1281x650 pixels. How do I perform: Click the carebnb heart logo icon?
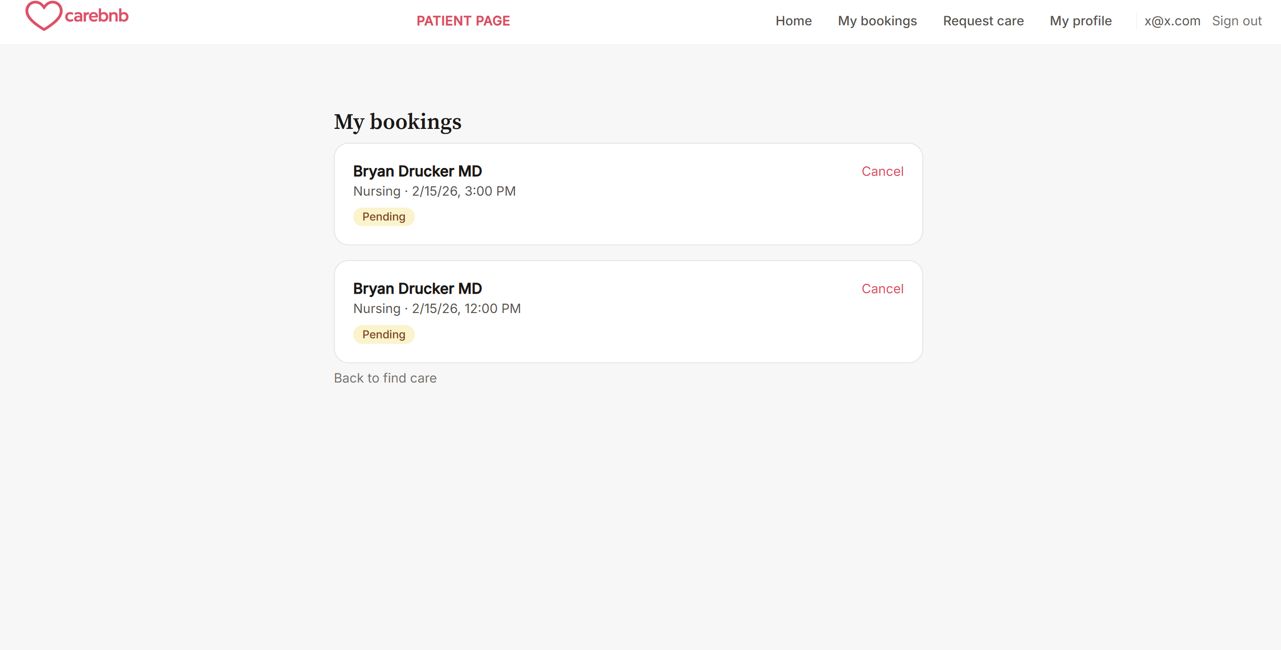coord(44,16)
